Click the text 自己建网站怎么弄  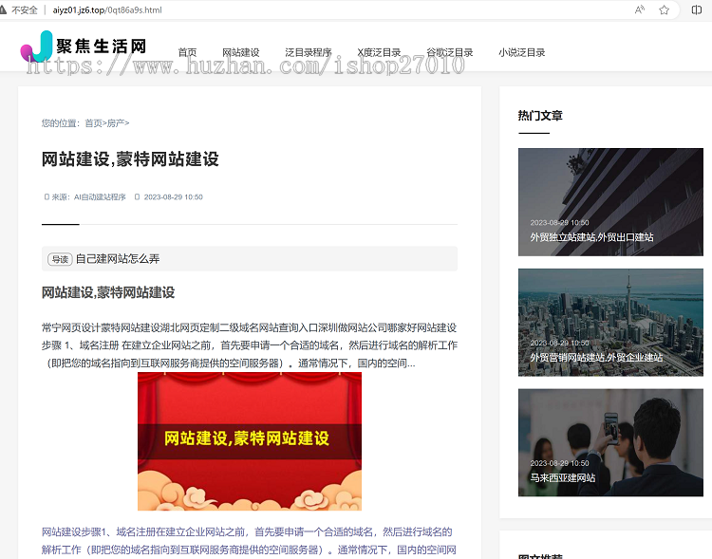tap(118, 259)
